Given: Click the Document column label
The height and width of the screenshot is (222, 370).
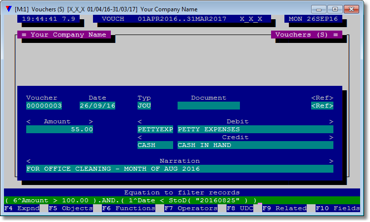Looking at the screenshot, I should point(209,98).
